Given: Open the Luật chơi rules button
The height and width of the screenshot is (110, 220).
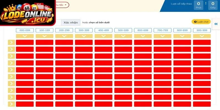Looking at the screenshot, I should [201, 22].
